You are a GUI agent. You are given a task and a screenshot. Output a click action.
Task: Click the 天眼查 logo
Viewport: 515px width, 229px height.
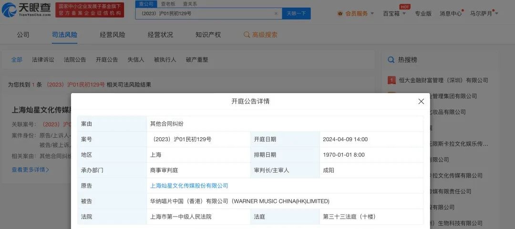(26, 10)
